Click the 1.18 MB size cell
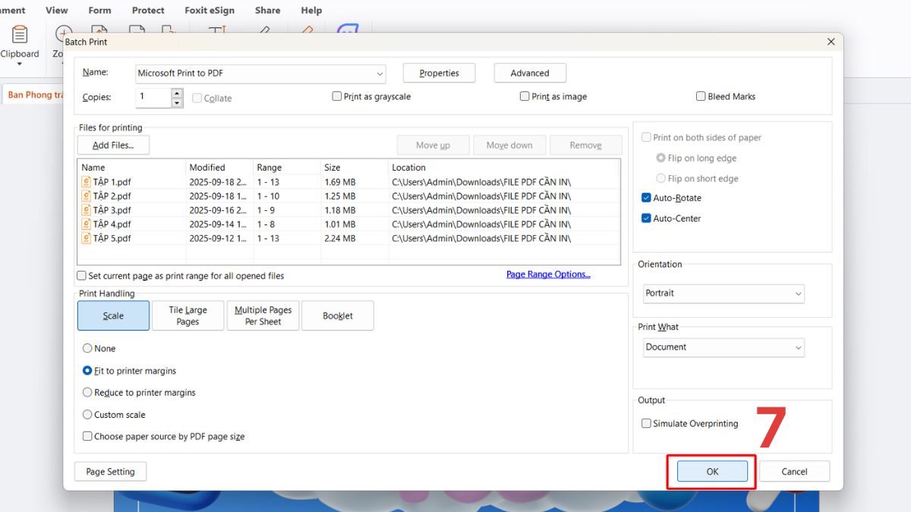Screen dimensions: 911x512 tap(339, 210)
